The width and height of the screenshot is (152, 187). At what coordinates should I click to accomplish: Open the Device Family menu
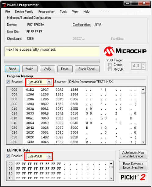pos(24,12)
